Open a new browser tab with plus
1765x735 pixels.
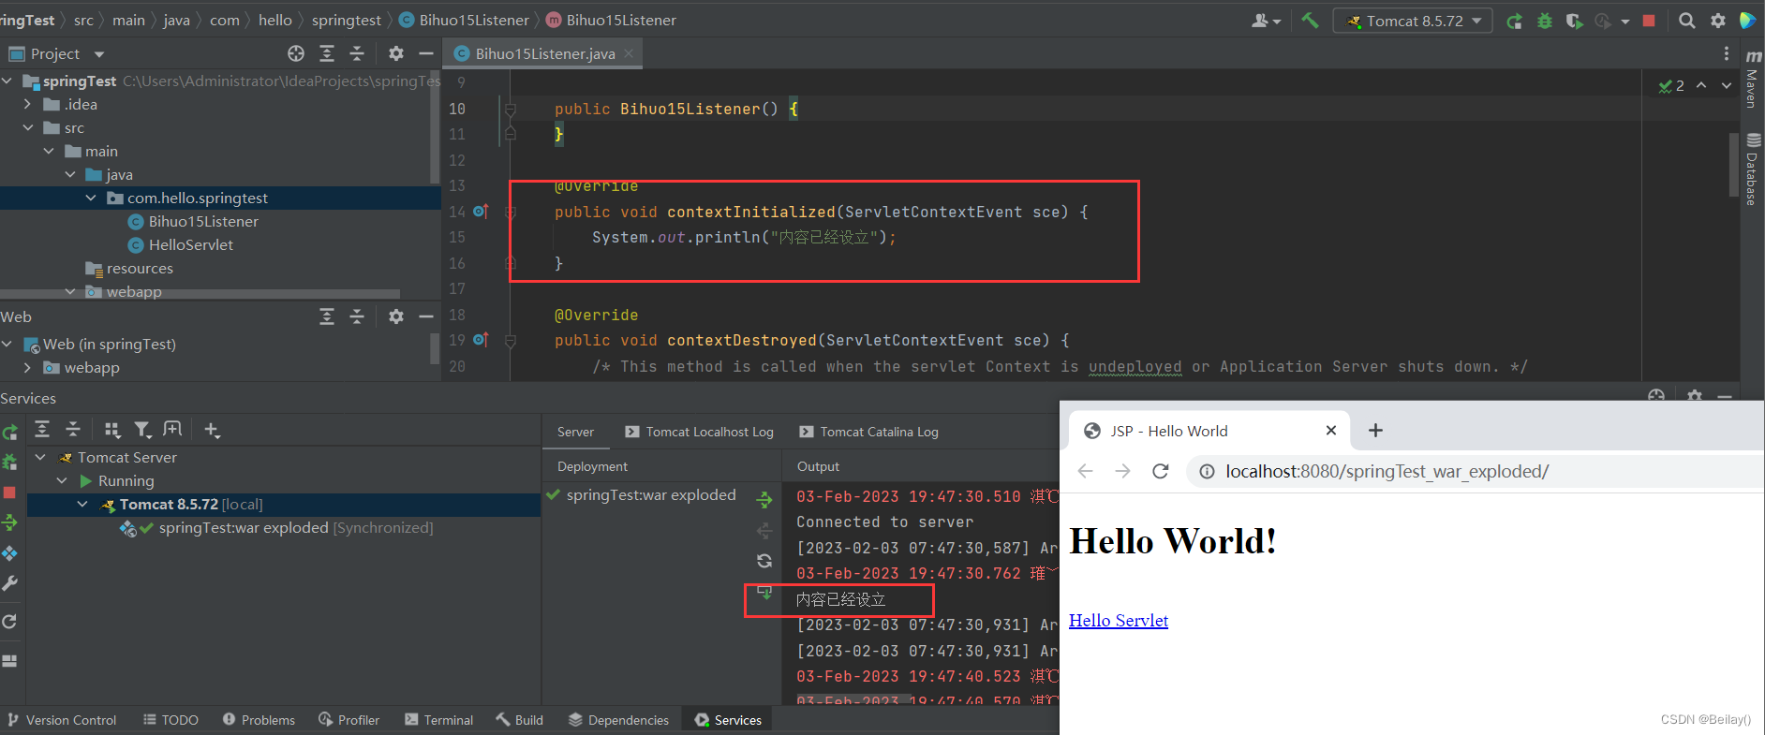(1375, 430)
